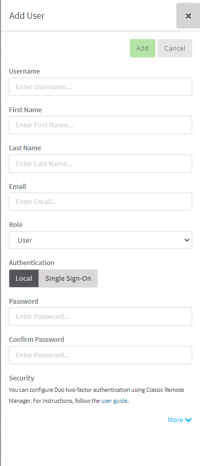Click into the Enter First Name field
This screenshot has height=466, width=200.
100,125
